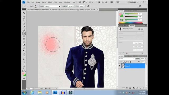Toggle lock image pixels
Screen dimensions: 169x95
tap(126, 62)
